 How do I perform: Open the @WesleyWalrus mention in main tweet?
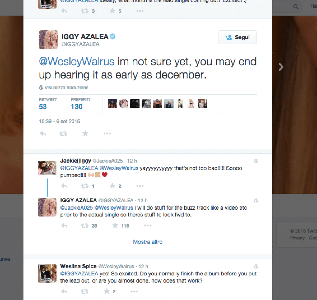click(77, 62)
